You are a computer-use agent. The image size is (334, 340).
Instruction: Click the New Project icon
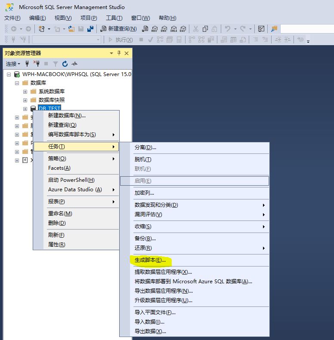[x=41, y=29]
